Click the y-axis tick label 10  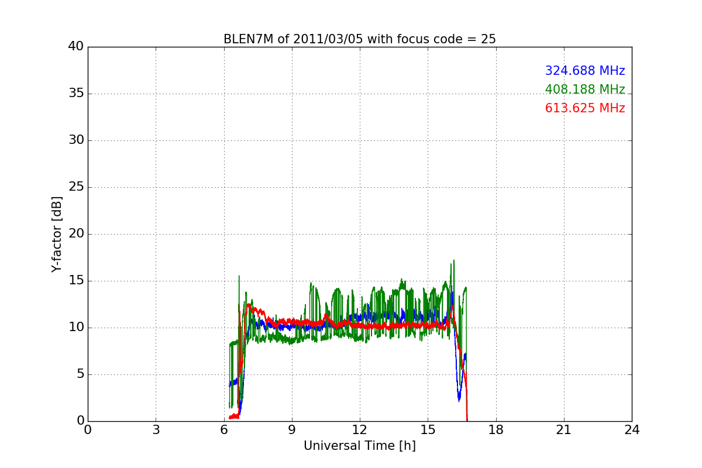click(x=76, y=328)
